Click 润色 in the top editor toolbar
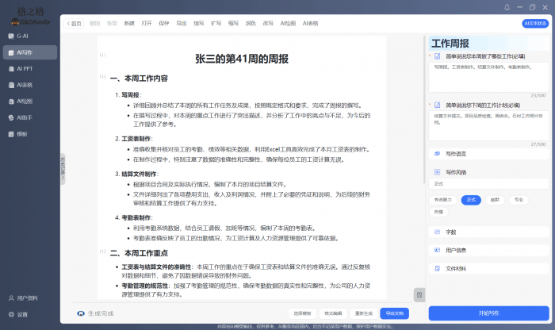Image resolution: width=555 pixels, height=330 pixels. coord(251,24)
